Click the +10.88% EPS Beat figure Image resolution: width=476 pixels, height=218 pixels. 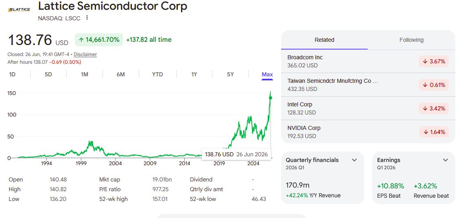[x=391, y=186]
